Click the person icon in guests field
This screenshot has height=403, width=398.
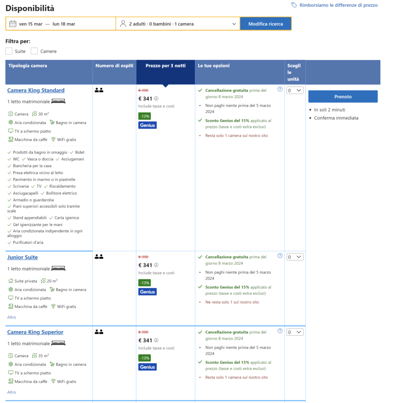click(123, 24)
